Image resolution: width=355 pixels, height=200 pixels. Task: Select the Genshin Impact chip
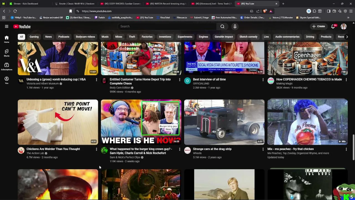tap(224, 37)
